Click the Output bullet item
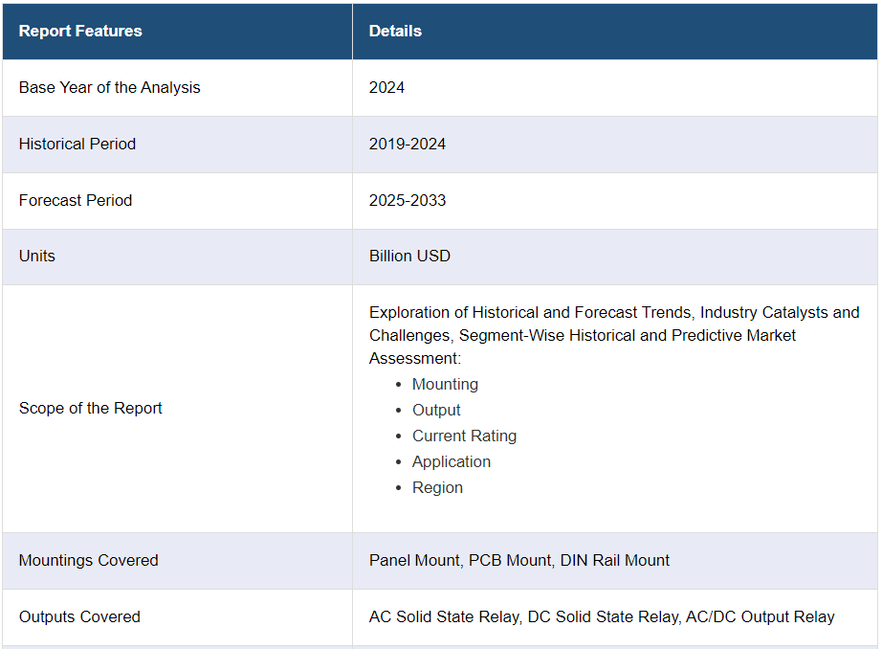This screenshot has height=649, width=882. (x=436, y=410)
